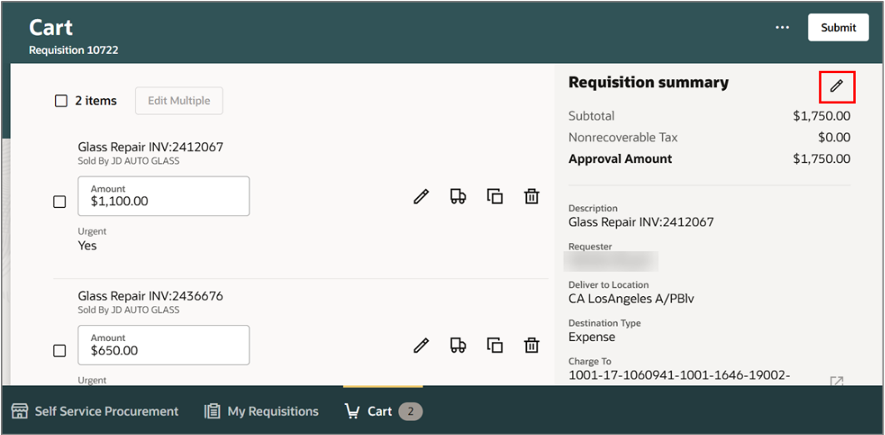
Task: Delete the INV:2412067 line item
Action: coord(531,196)
